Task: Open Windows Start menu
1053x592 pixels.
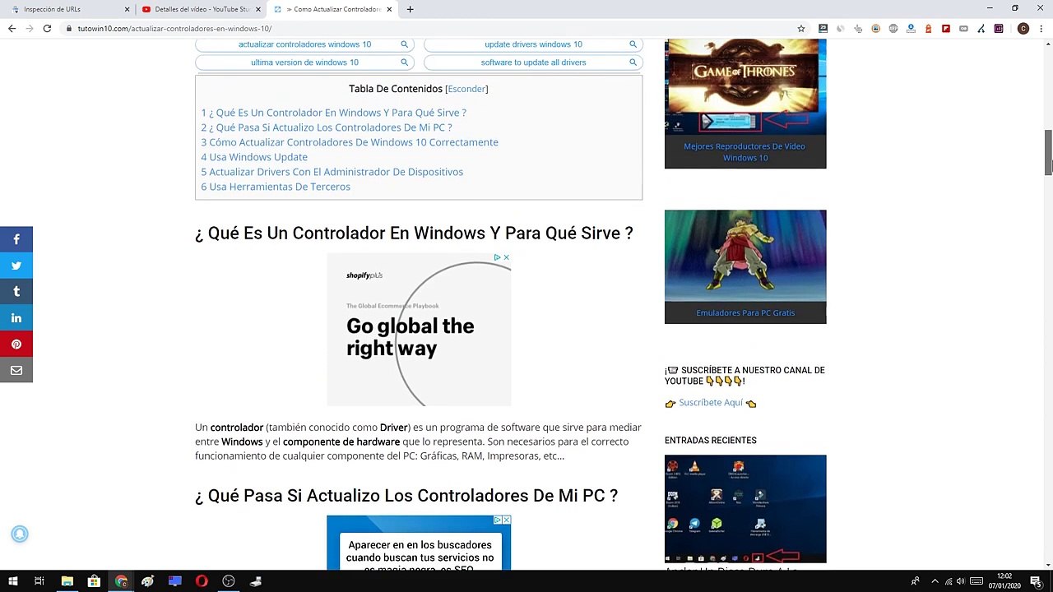Action: click(x=12, y=581)
